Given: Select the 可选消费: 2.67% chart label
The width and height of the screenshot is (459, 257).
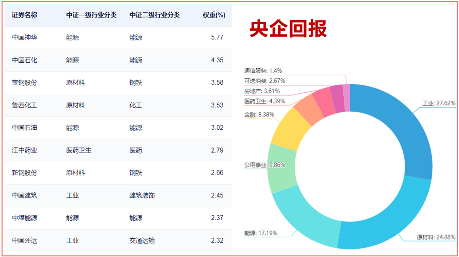Looking at the screenshot, I should tap(264, 81).
